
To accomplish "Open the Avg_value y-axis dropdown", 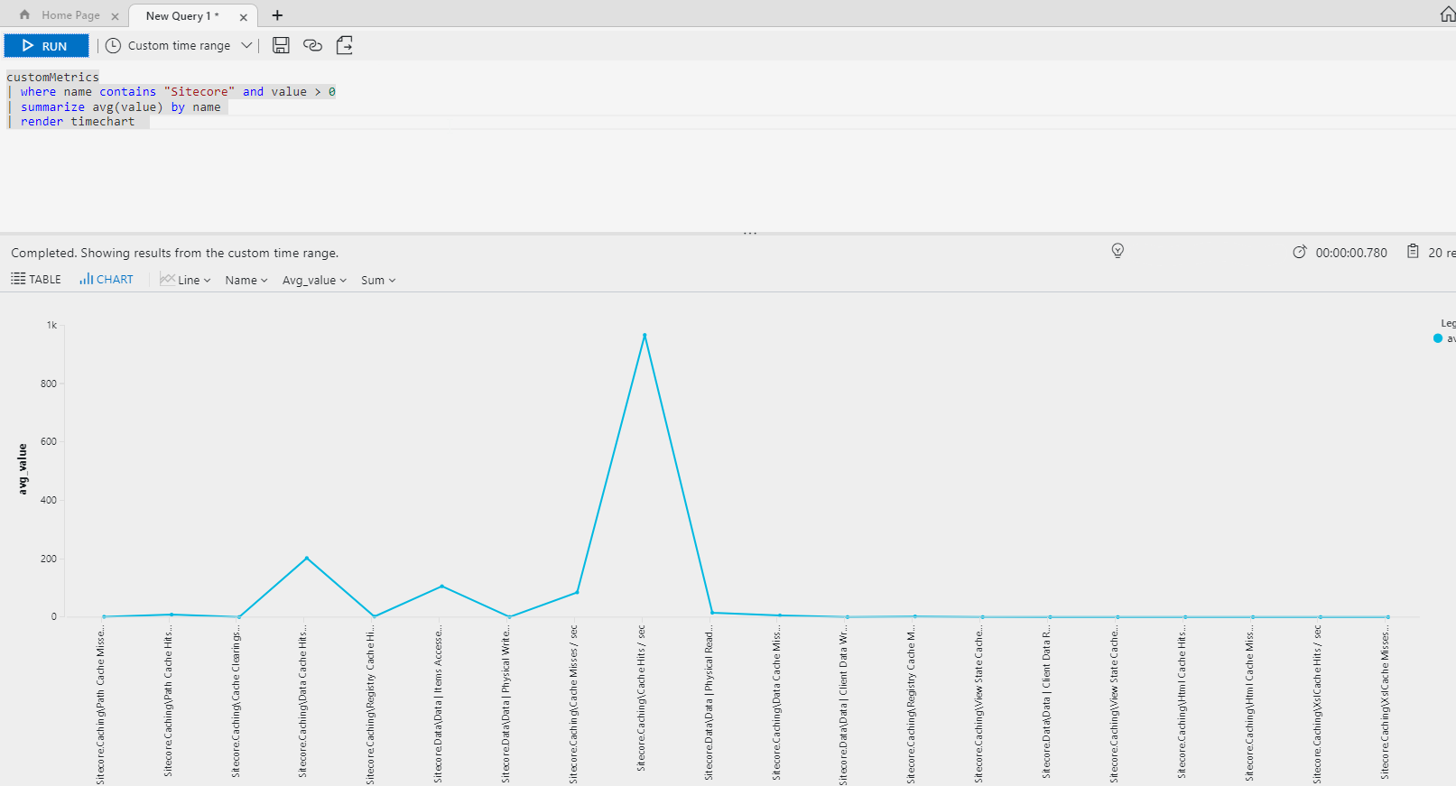I will tap(314, 280).
